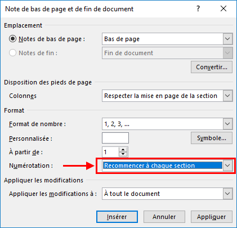Select the Recommencer à chaque section field
Screen dimensions: 237x228
[163, 166]
